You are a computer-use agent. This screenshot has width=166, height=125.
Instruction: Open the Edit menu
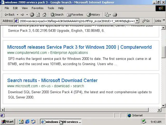click(x=15, y=8)
